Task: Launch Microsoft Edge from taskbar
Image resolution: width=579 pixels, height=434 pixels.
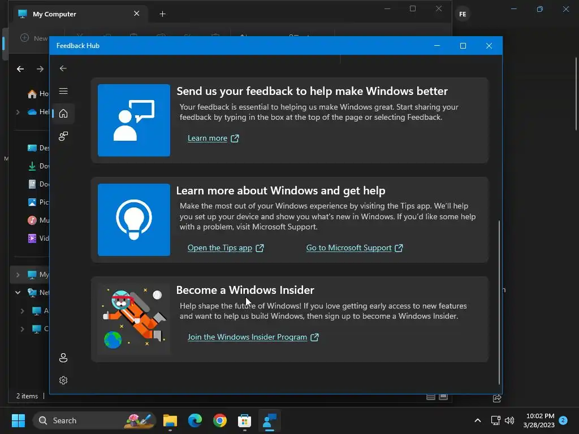Action: (x=195, y=420)
